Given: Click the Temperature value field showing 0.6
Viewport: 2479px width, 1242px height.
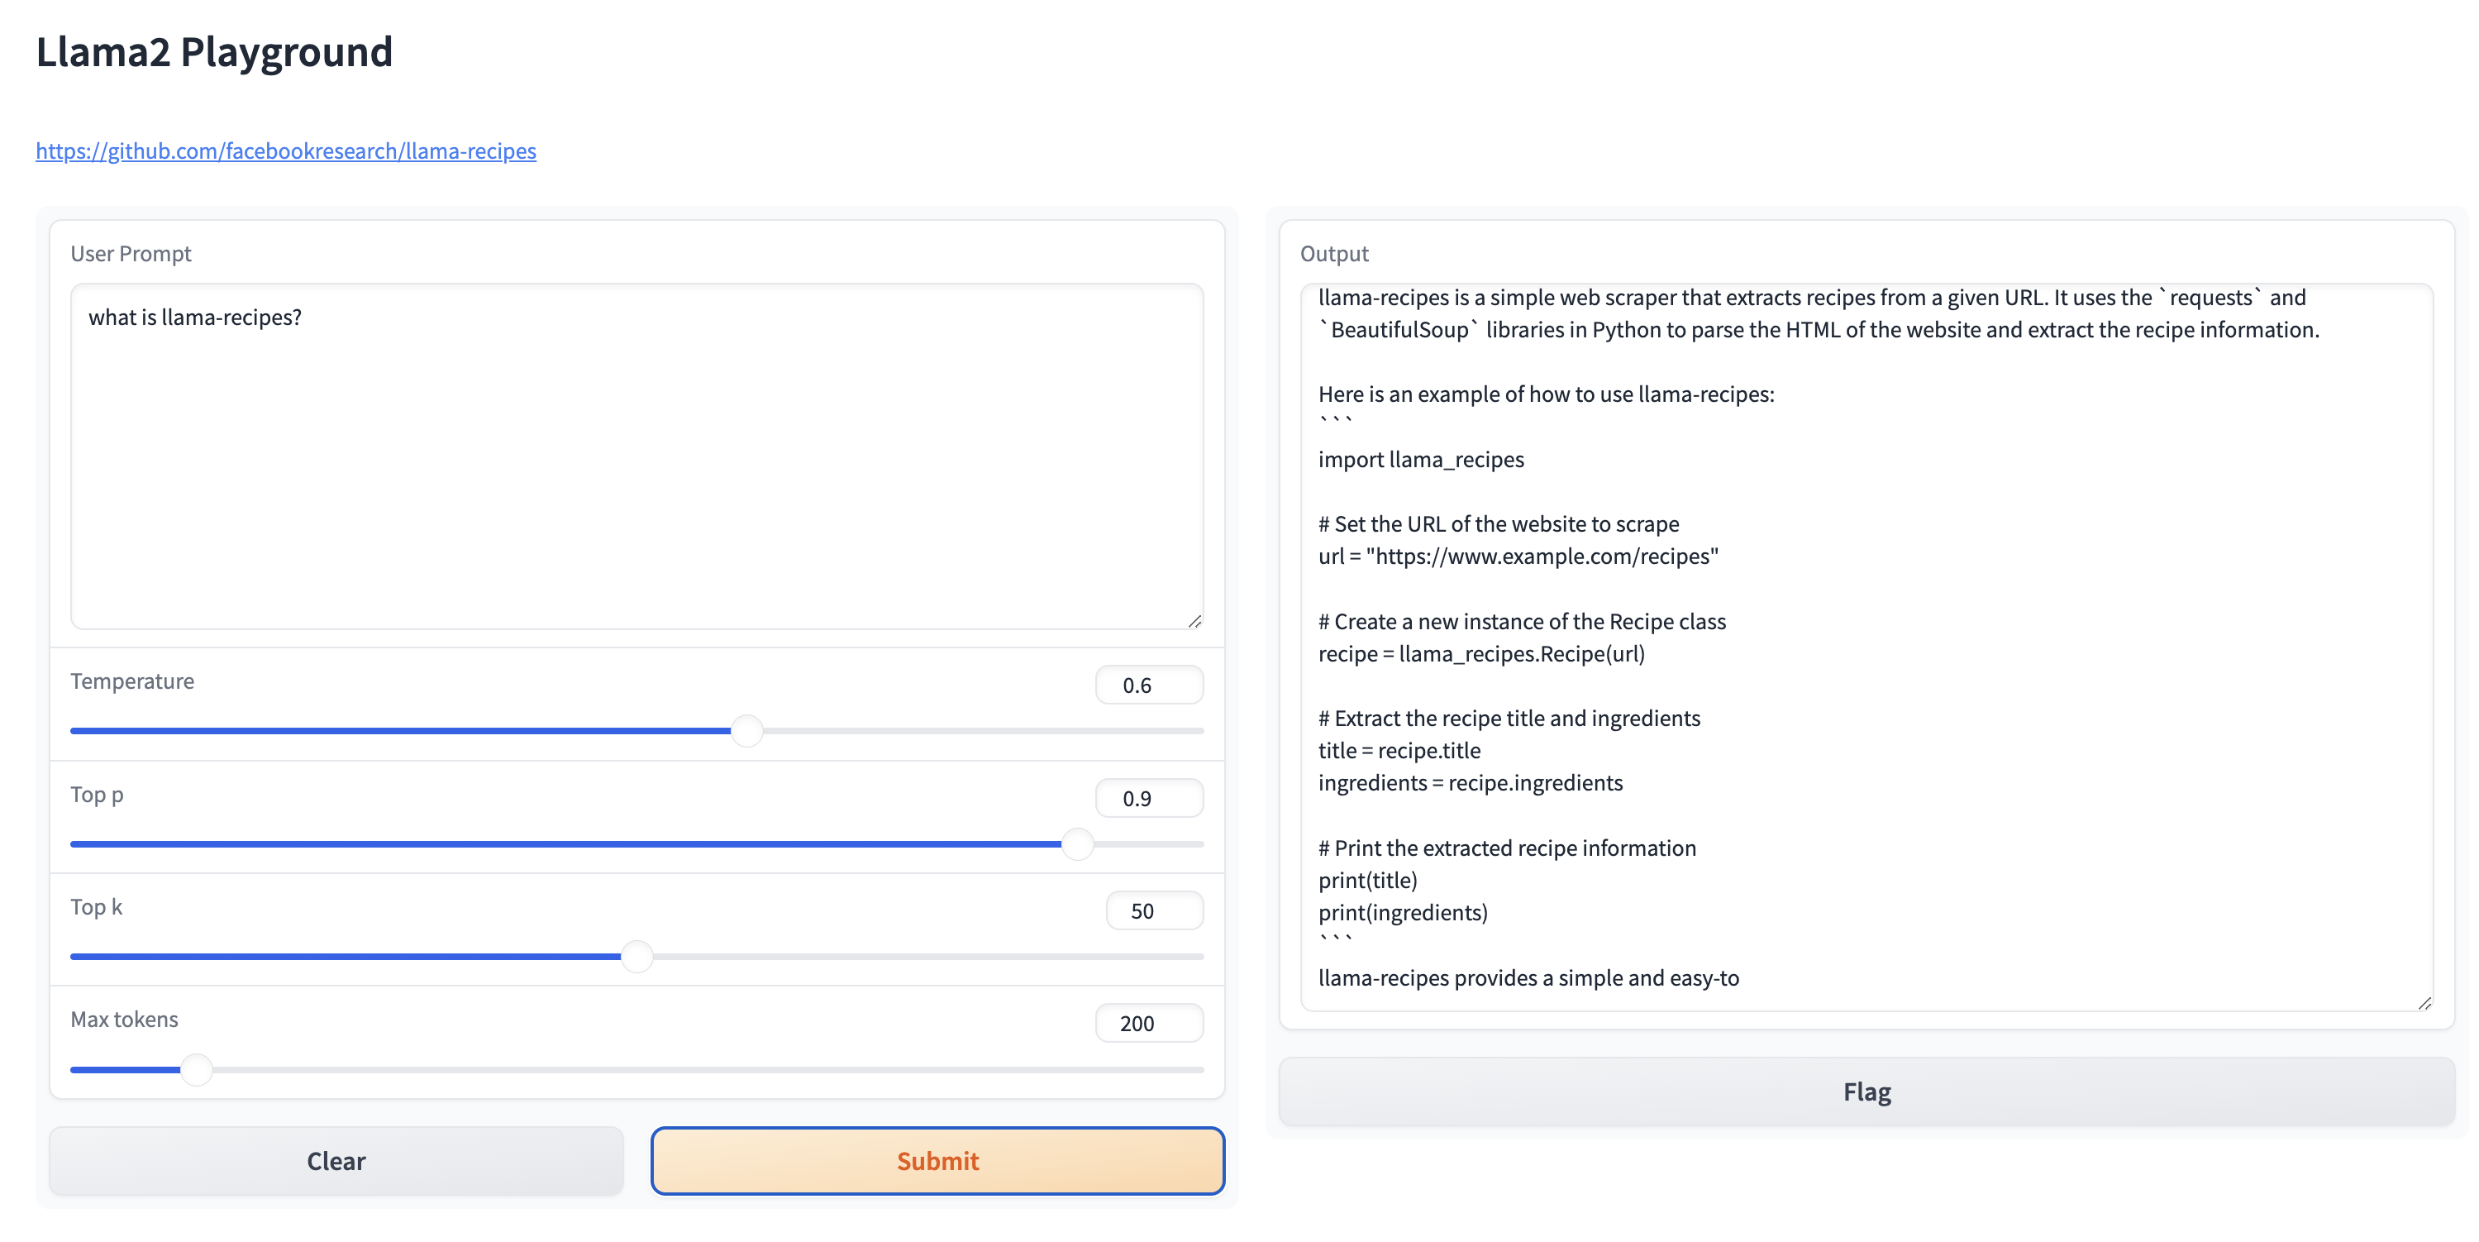Looking at the screenshot, I should tap(1149, 685).
